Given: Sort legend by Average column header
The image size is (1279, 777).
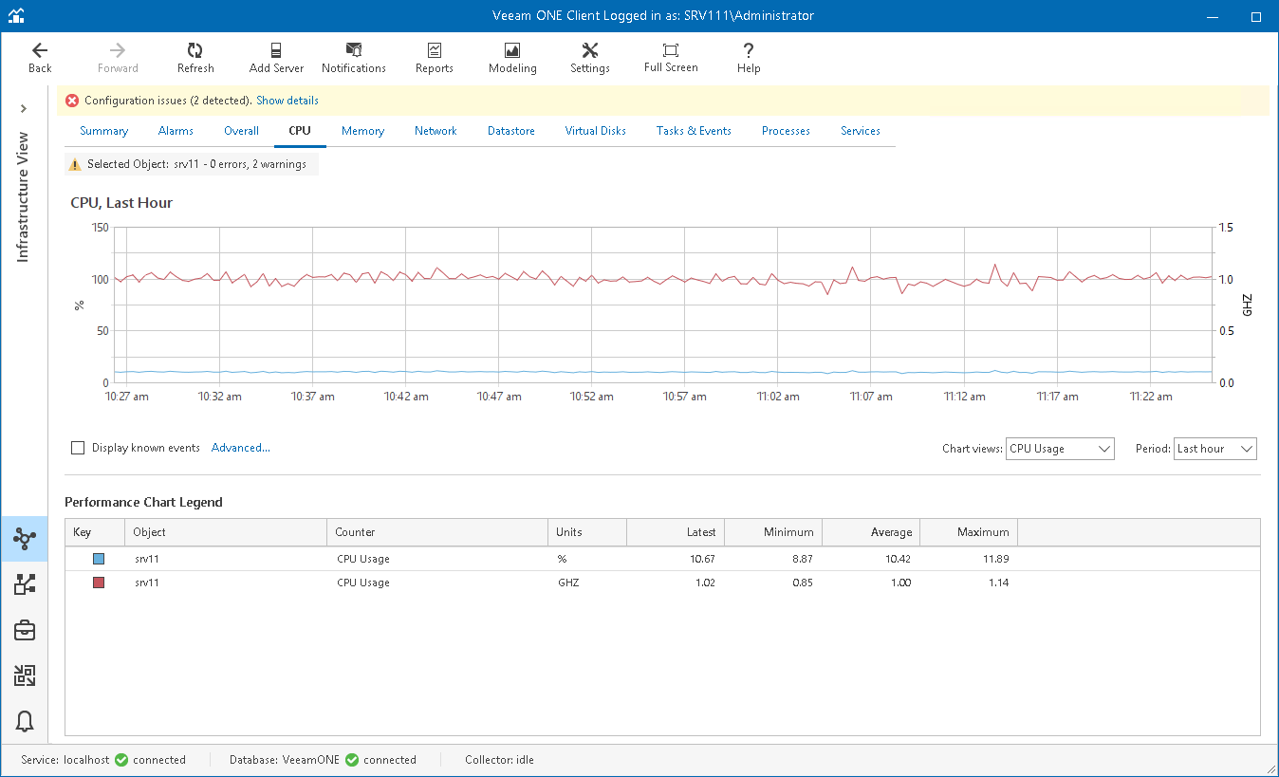Looking at the screenshot, I should coord(871,532).
